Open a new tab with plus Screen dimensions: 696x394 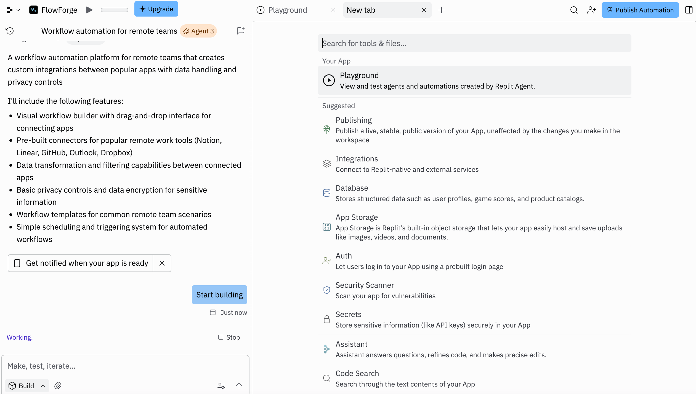(441, 10)
